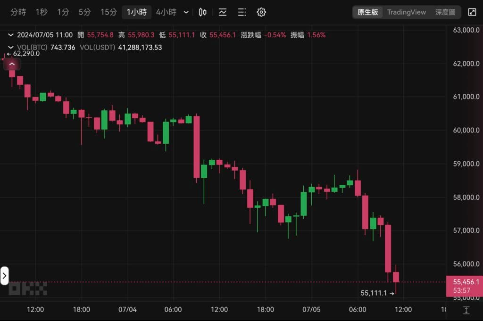The height and width of the screenshot is (321, 483).
Task: Select the 分時 time-line view
Action: [x=18, y=12]
